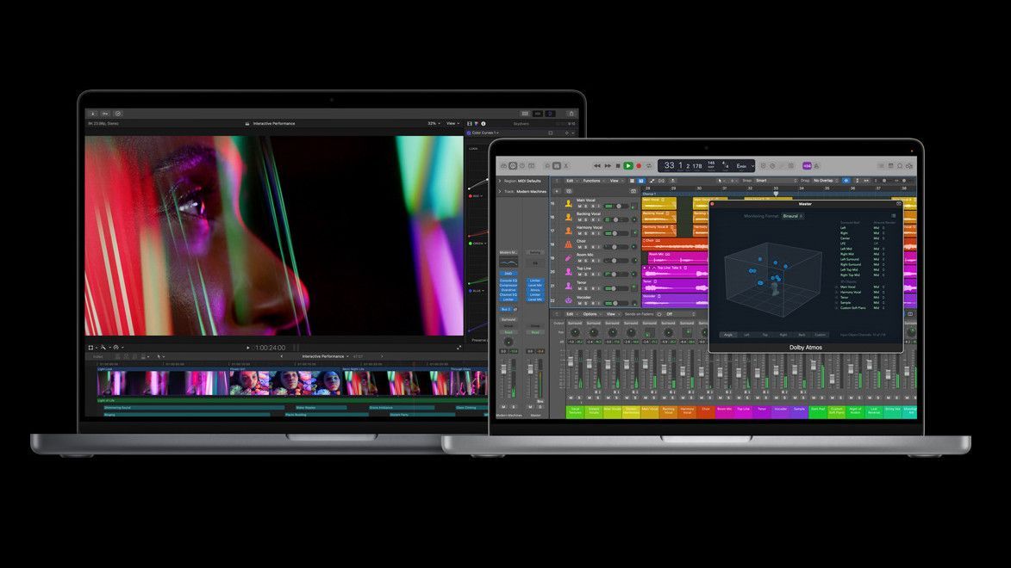Image resolution: width=1011 pixels, height=568 pixels.
Task: Adjust the Backing Vocal track volume slider
Action: coord(616,219)
